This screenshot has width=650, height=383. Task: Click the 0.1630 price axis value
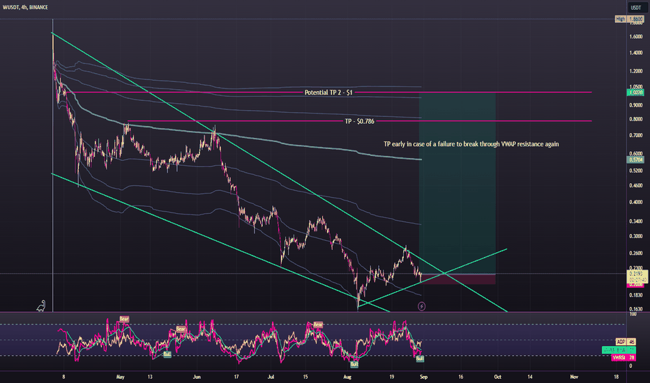point(636,309)
